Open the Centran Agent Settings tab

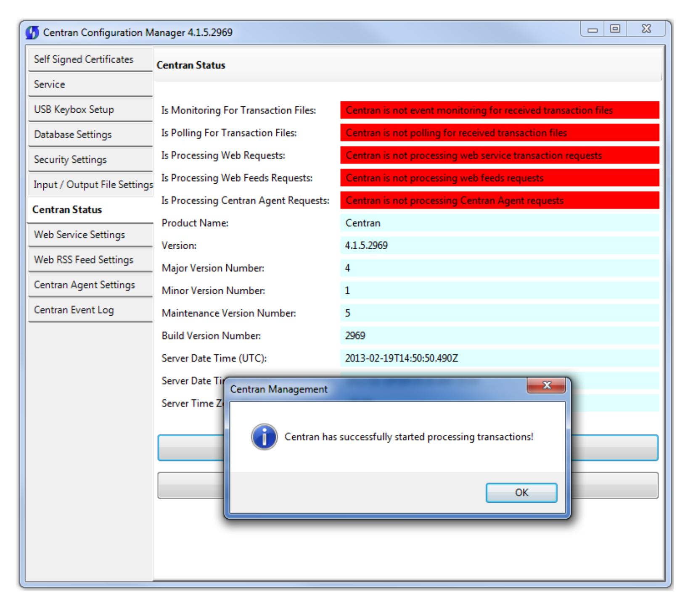click(90, 285)
